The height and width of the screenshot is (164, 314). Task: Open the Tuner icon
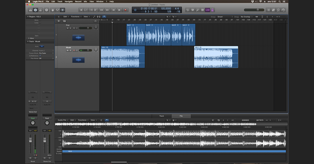198,10
